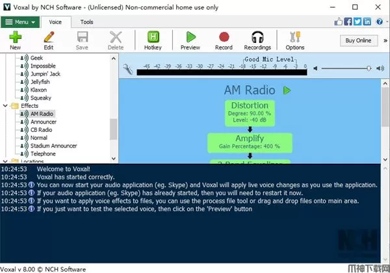Select the Stadium Announcer effect

pos(53,146)
